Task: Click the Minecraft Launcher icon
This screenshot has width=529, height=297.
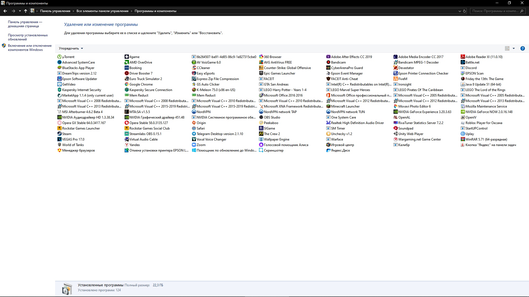Action: click(x=328, y=106)
